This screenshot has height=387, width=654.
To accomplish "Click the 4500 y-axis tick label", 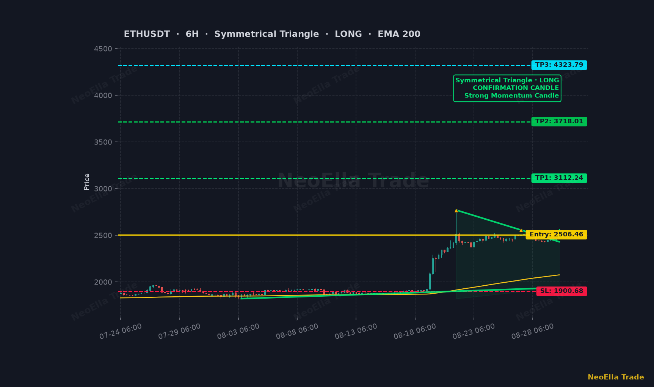I will click(x=103, y=49).
